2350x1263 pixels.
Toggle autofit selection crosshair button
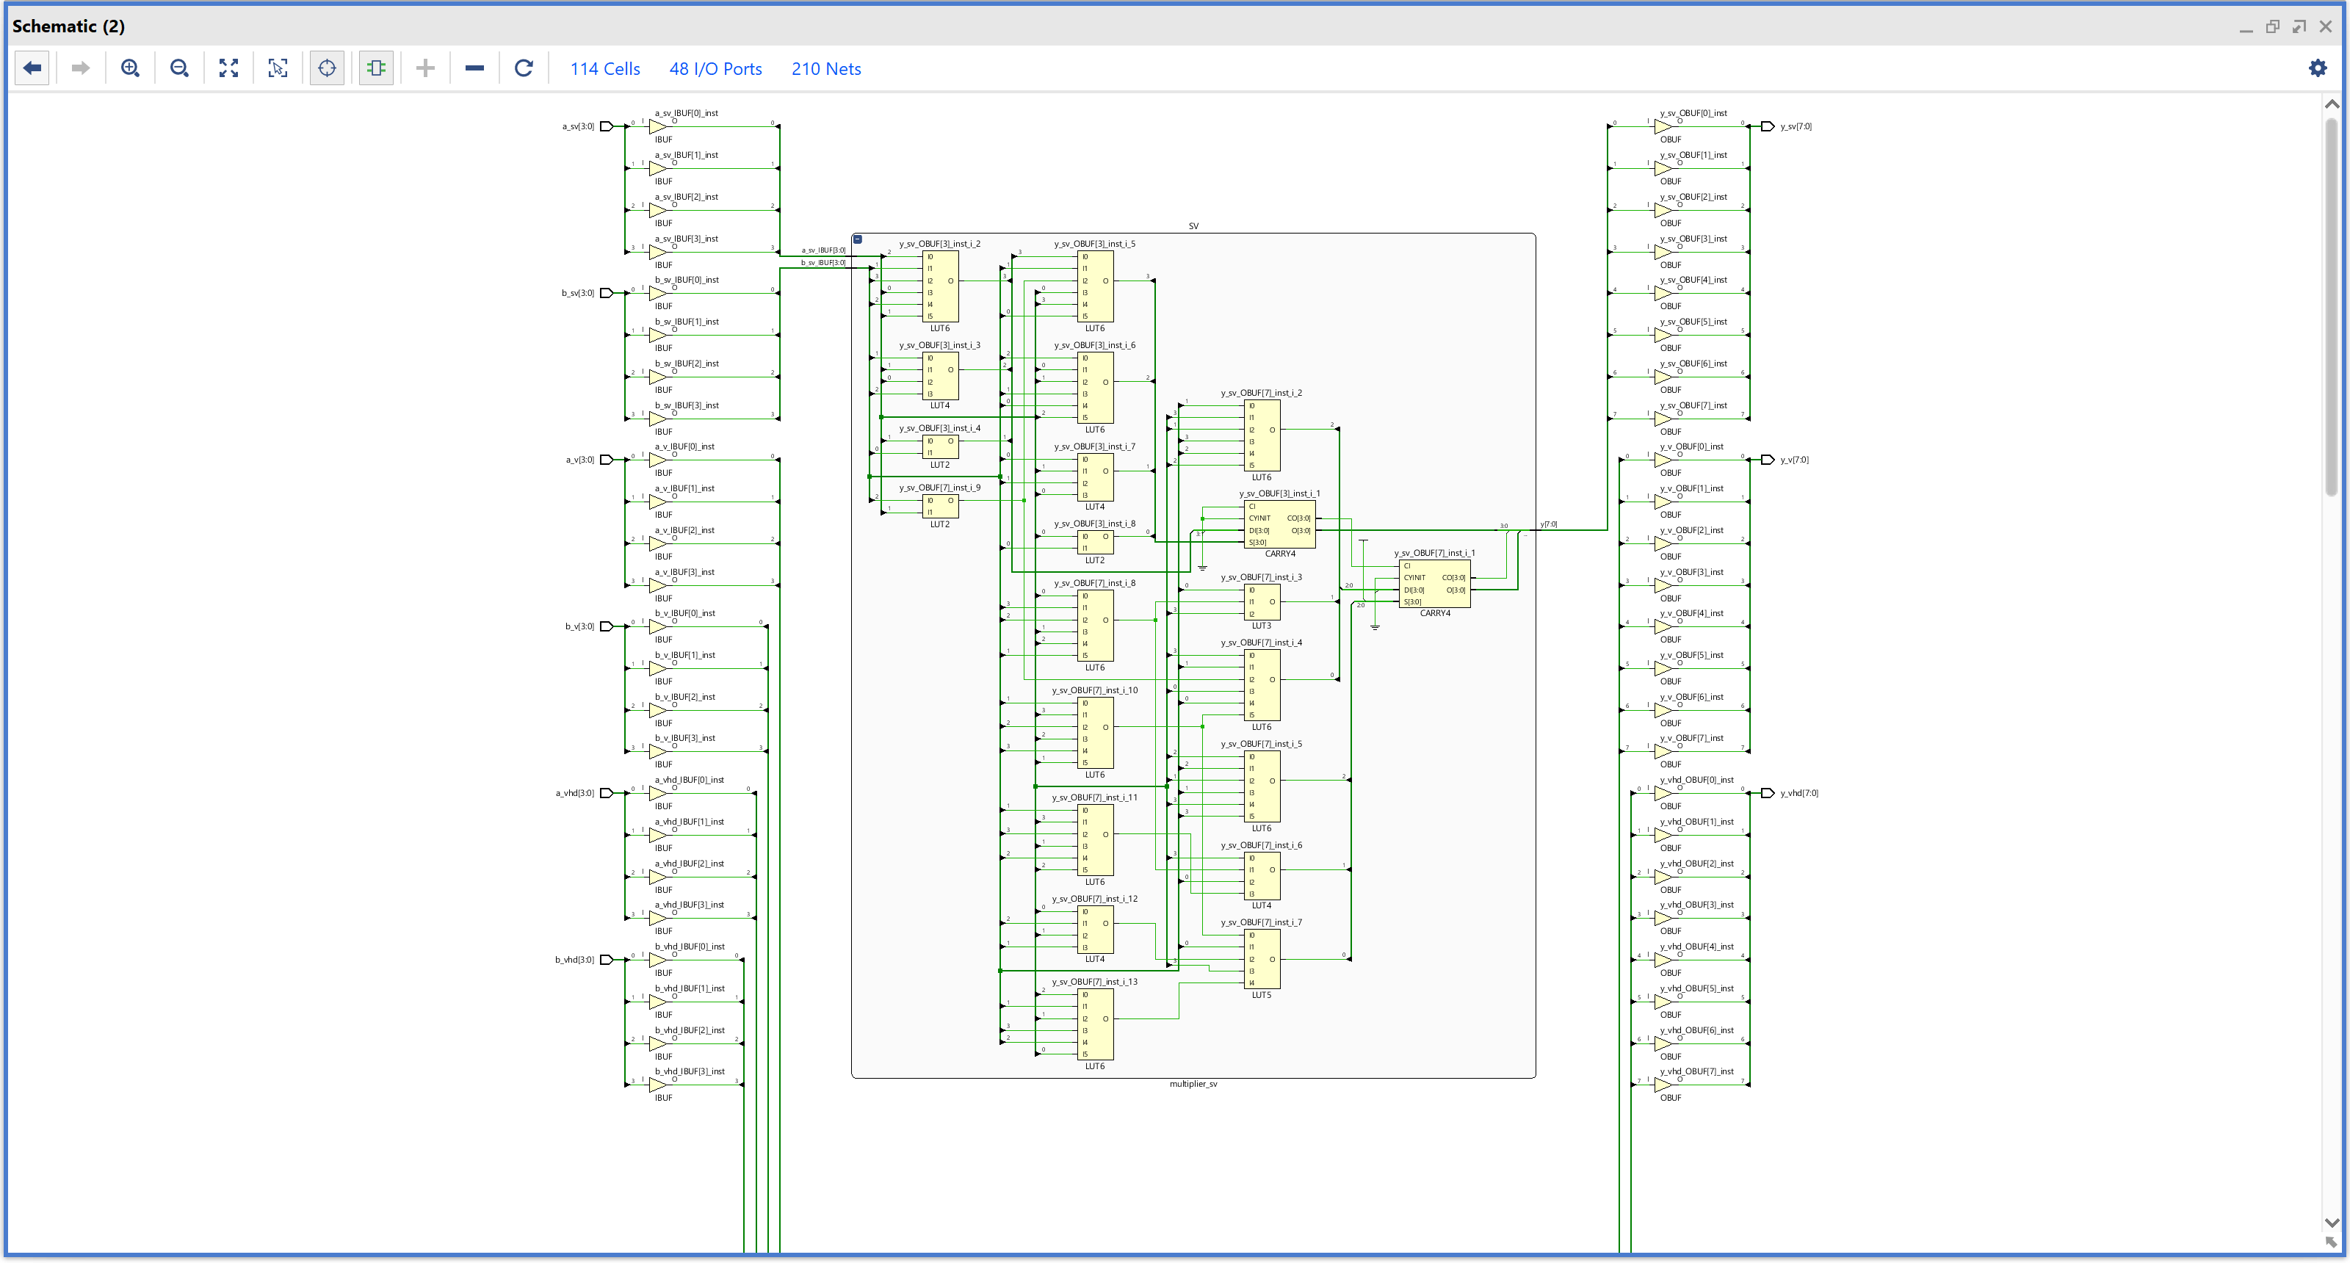tap(327, 68)
